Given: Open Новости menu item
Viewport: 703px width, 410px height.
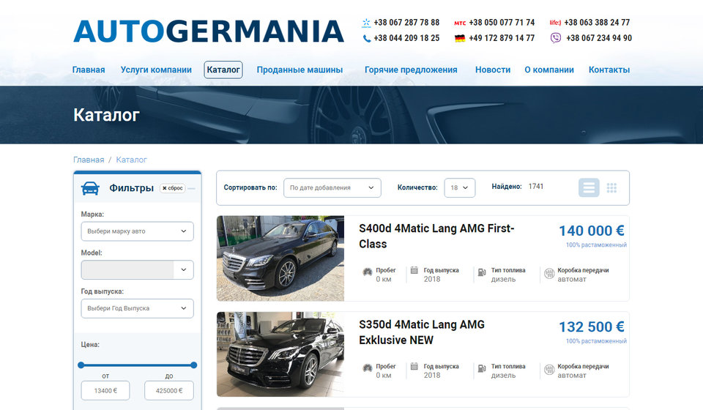Looking at the screenshot, I should point(493,70).
